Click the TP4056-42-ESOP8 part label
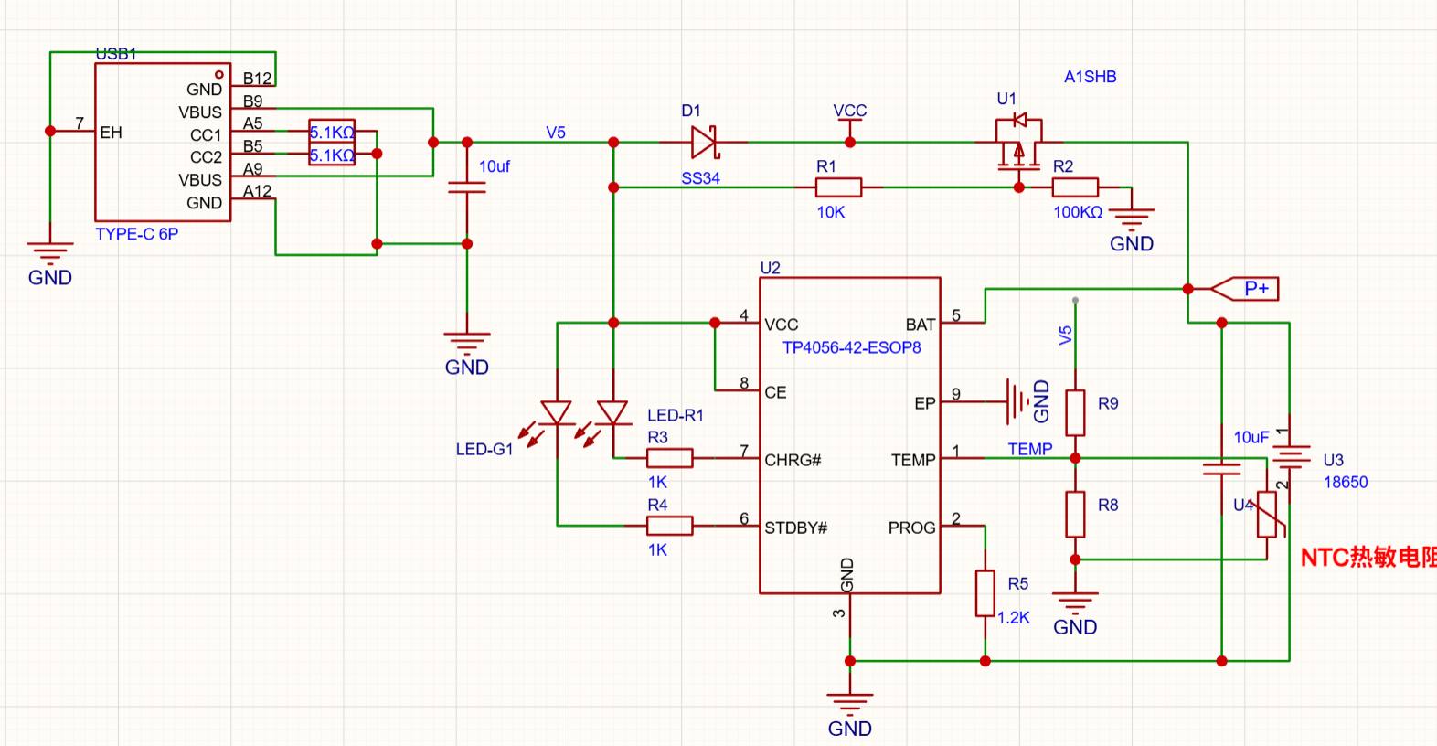Viewport: 1437px width, 746px height. pos(851,347)
